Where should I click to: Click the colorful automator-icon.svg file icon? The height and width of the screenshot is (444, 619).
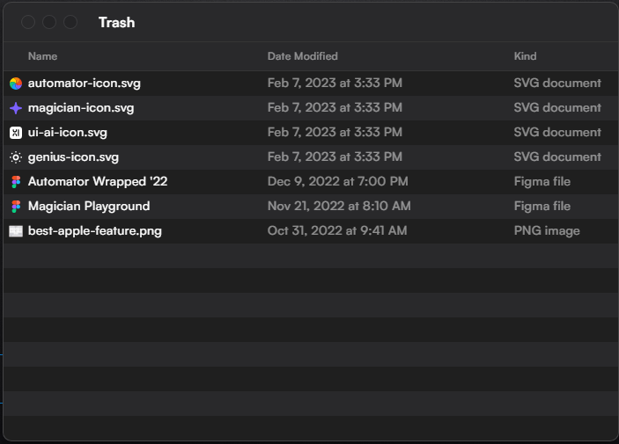(x=16, y=84)
